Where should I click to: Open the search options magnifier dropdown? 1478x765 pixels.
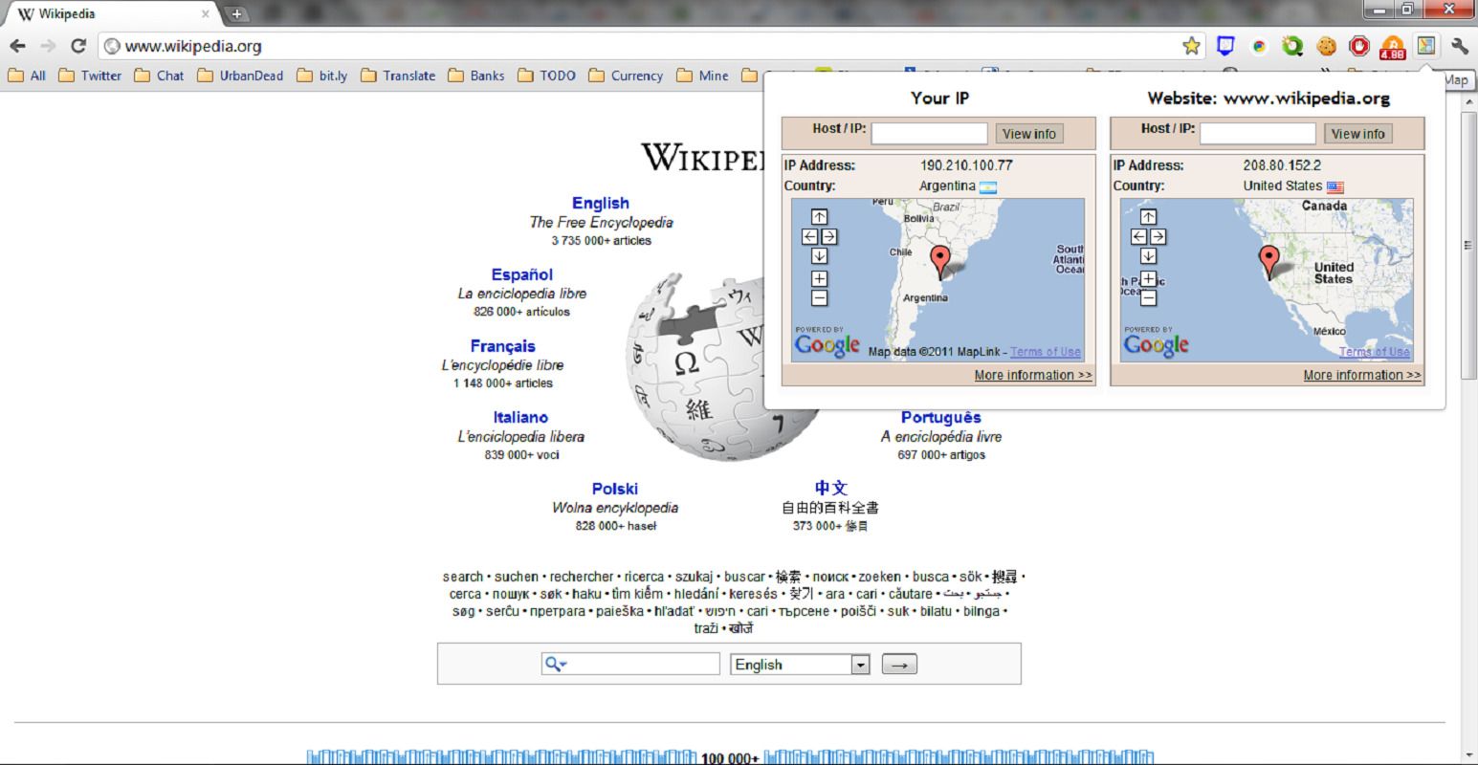tap(555, 664)
